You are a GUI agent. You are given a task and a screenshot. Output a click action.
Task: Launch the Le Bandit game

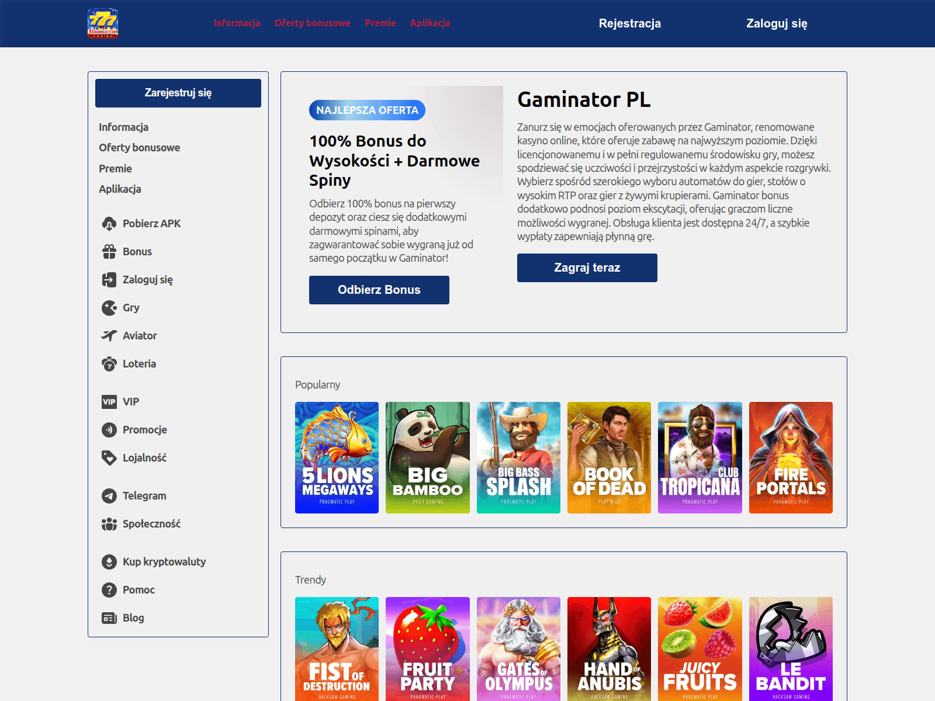(791, 649)
